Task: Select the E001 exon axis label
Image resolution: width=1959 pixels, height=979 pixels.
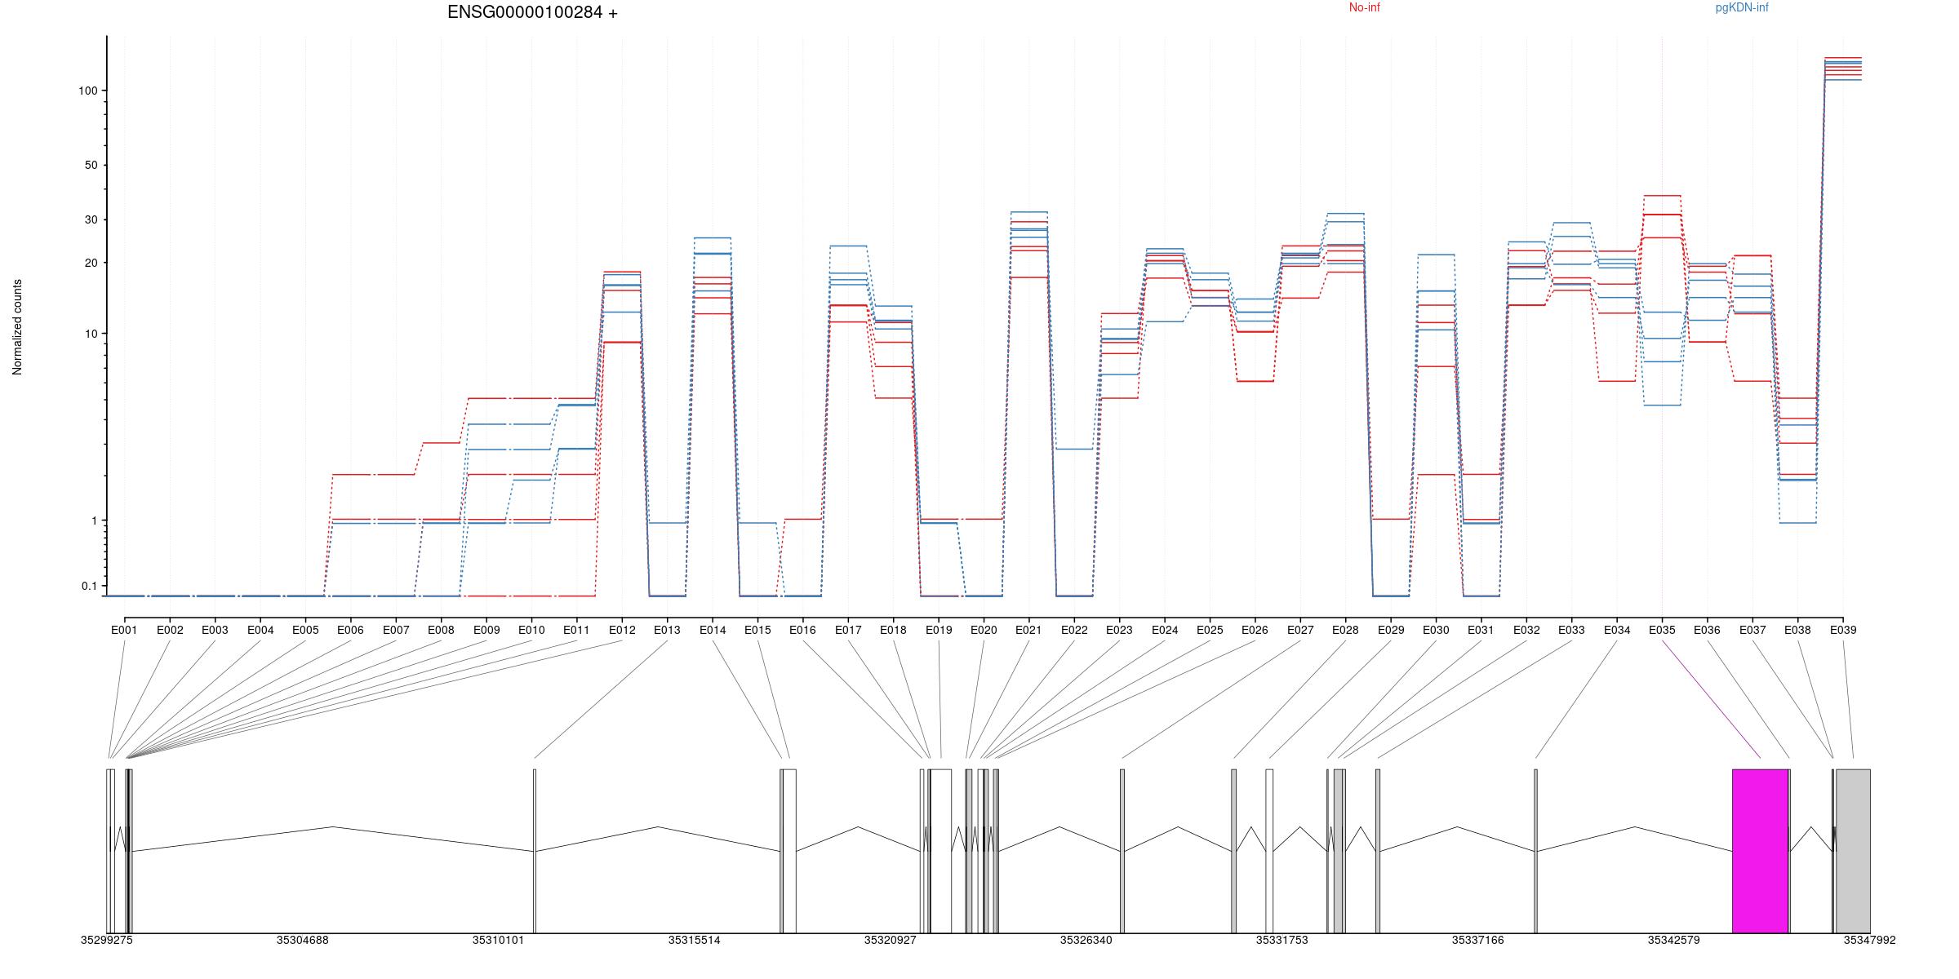Action: 124,630
